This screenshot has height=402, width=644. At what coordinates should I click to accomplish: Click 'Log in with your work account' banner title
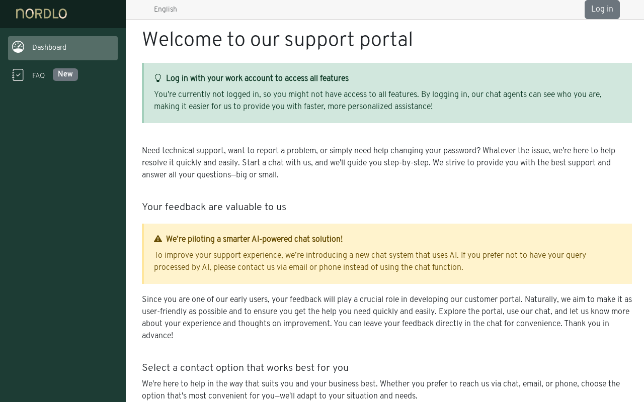click(257, 78)
